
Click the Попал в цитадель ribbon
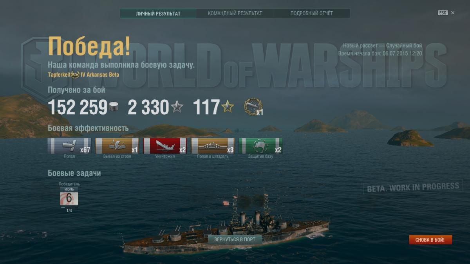(x=213, y=146)
